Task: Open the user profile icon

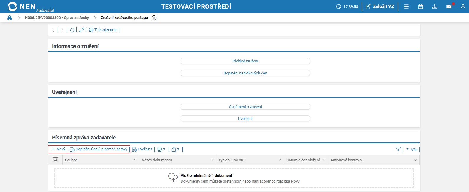Action: (463, 6)
